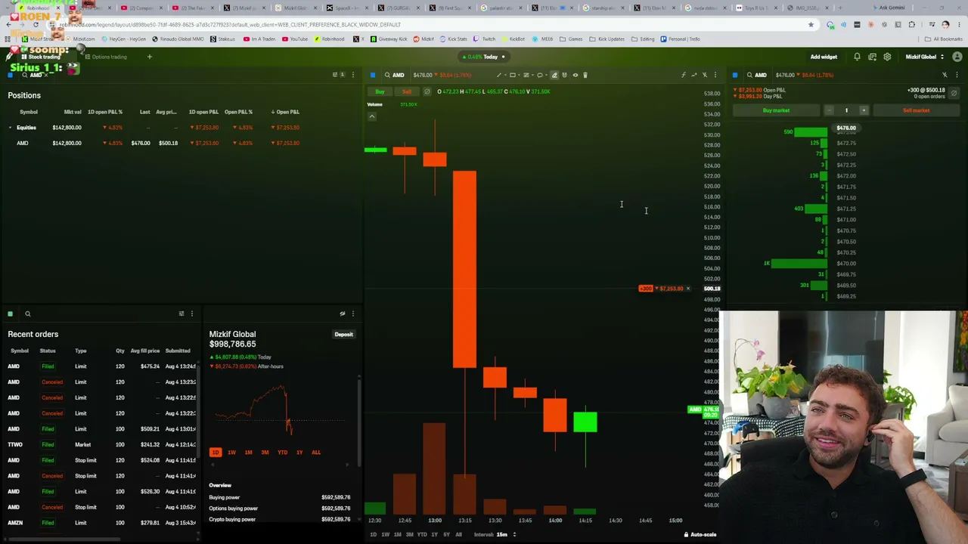Select the line drawing tool on the chart toolbar
Screen dimensions: 968x544
pos(499,75)
